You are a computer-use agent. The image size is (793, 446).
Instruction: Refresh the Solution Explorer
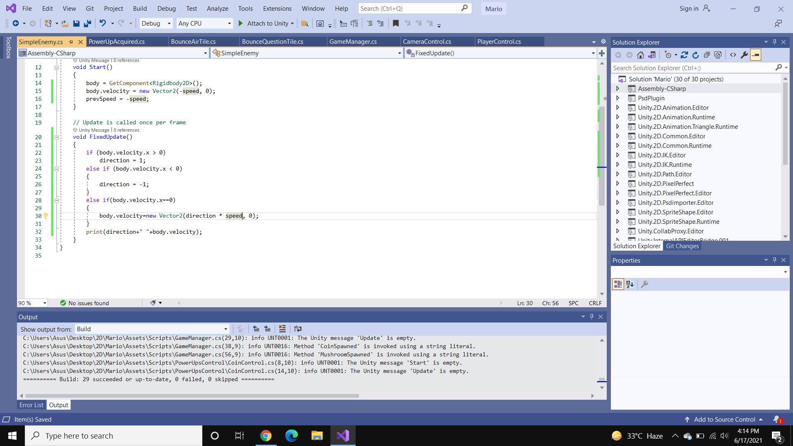click(x=696, y=55)
